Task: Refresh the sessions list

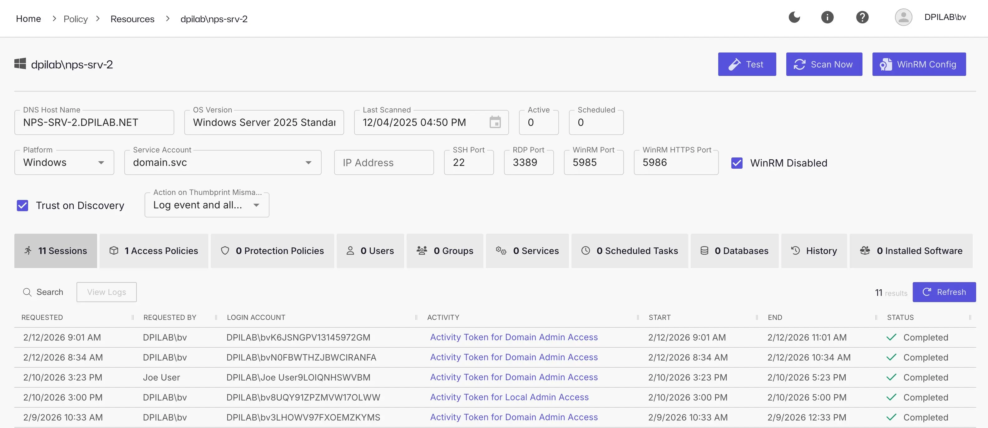Action: pyautogui.click(x=944, y=292)
